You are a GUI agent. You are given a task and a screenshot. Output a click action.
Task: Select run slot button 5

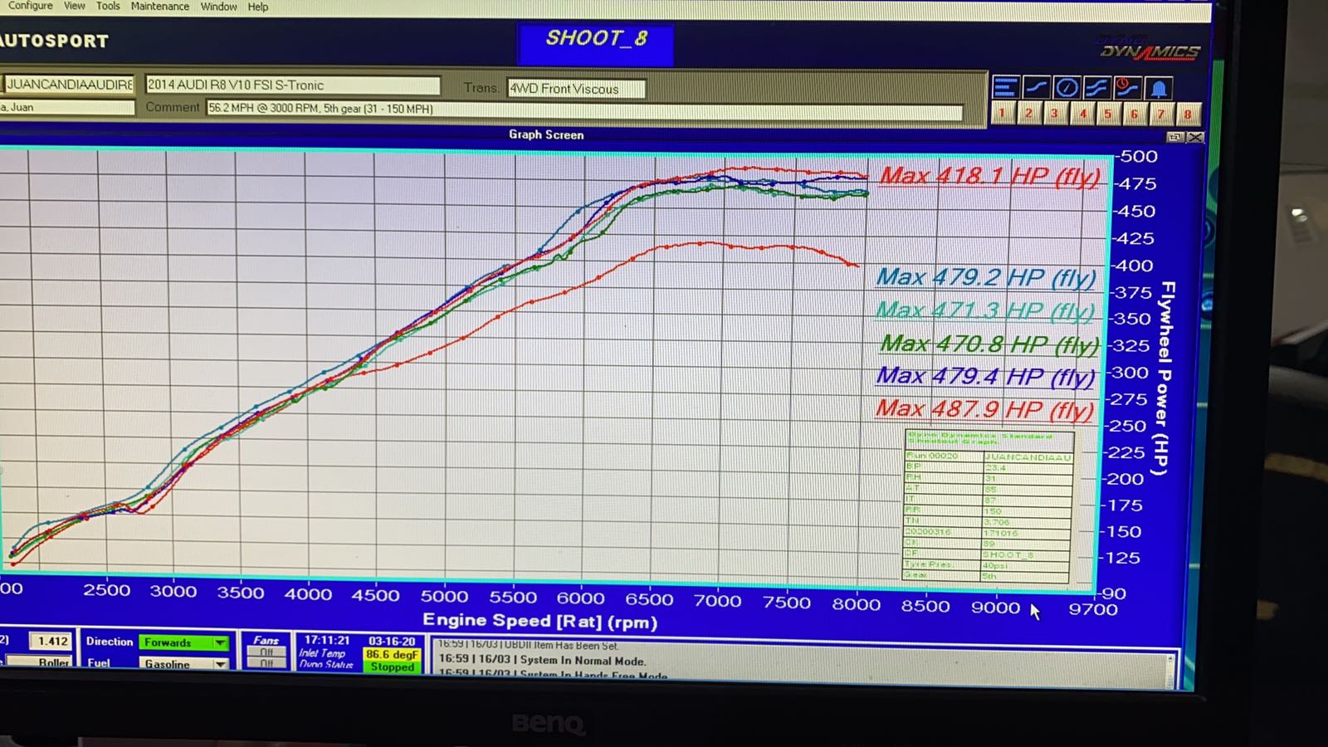tap(1108, 114)
